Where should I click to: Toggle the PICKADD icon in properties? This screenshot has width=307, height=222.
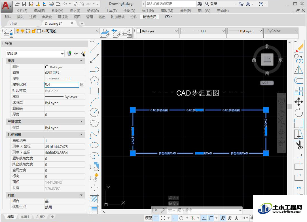coord(69,53)
